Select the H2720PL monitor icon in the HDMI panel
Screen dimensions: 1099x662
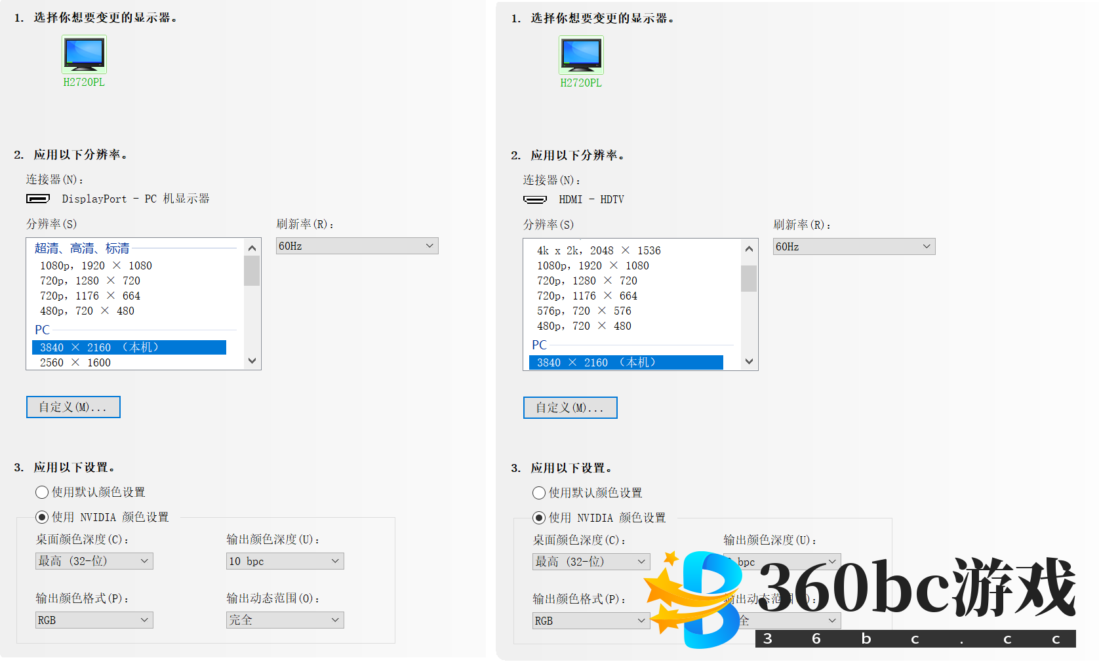point(581,55)
